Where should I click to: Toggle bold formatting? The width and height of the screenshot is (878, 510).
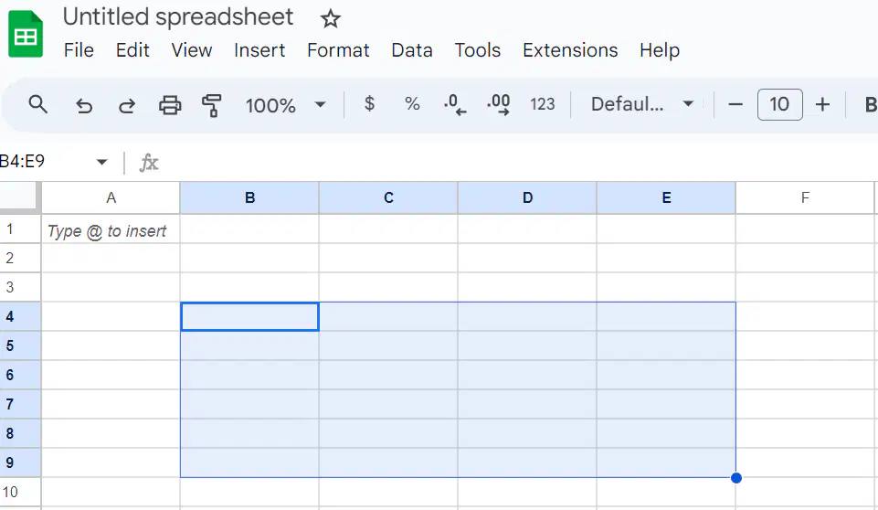(x=870, y=104)
